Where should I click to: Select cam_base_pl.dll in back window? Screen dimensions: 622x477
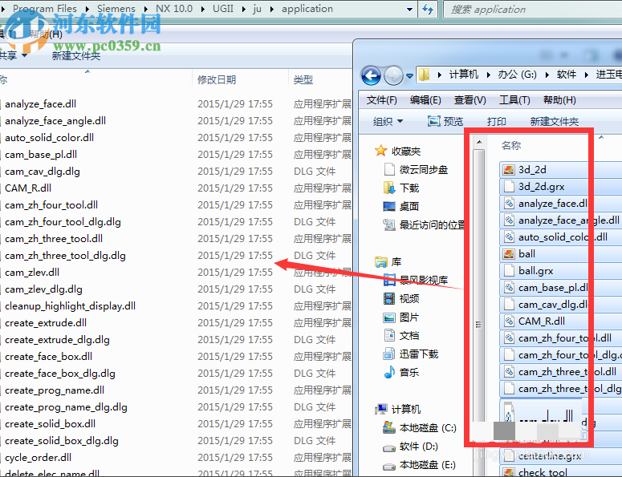pyautogui.click(x=41, y=155)
